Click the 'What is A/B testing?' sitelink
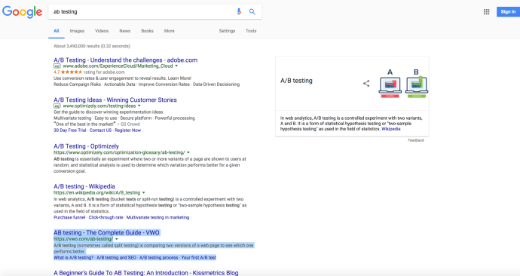This screenshot has height=276, width=520. (x=73, y=258)
